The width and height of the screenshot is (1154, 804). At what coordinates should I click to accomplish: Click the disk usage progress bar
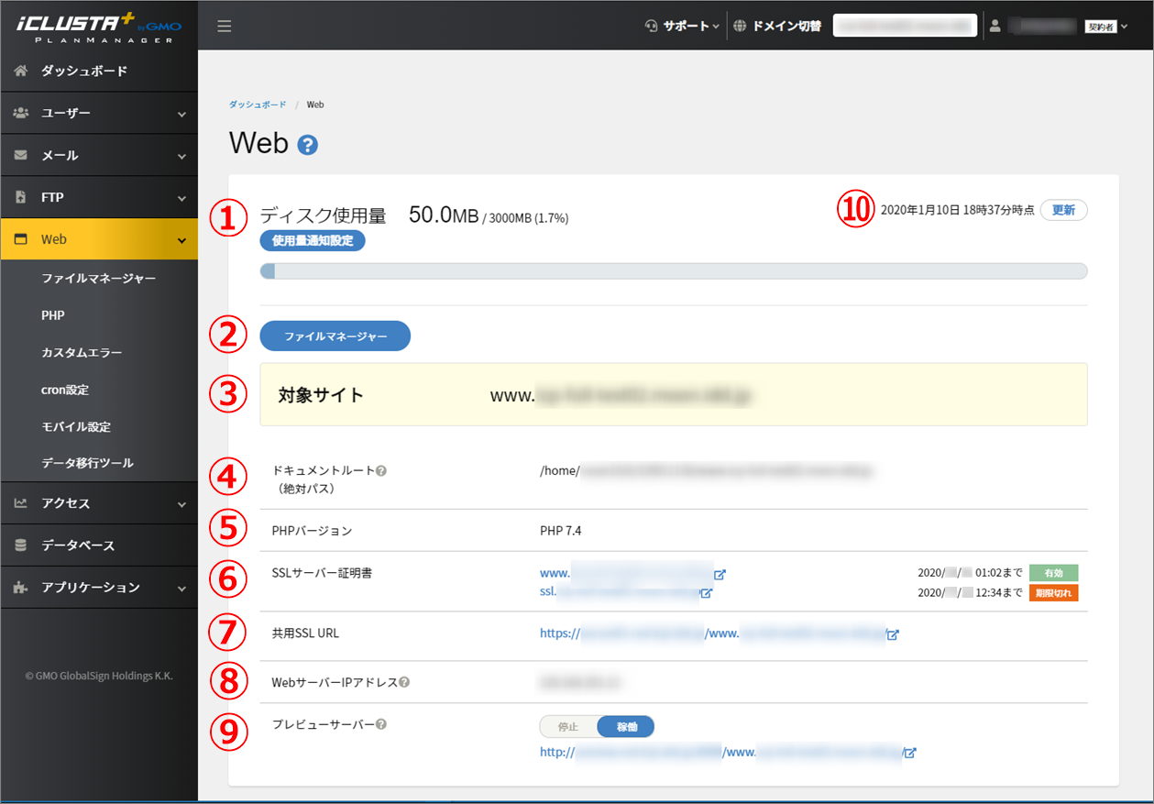pos(674,270)
